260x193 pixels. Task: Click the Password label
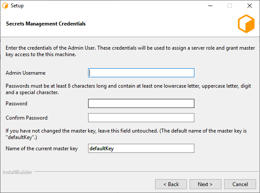coord(16,104)
